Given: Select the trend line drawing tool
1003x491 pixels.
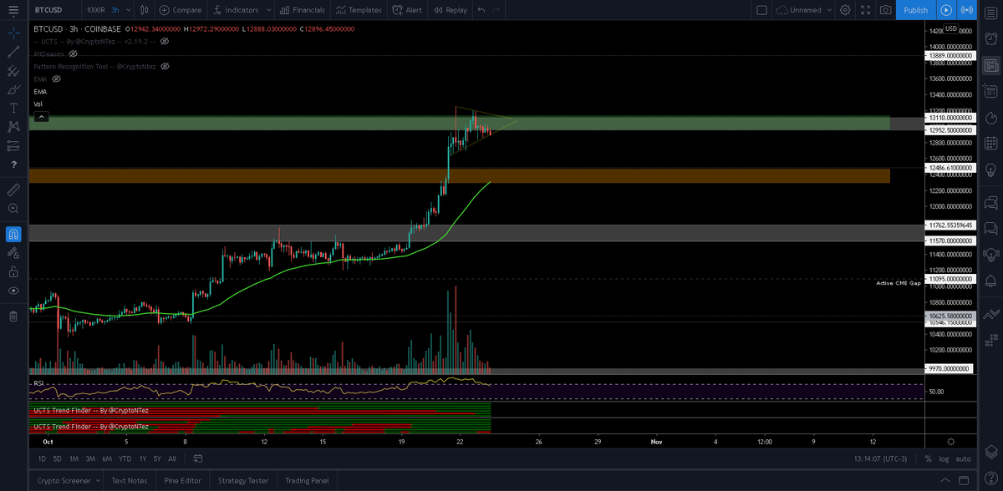Looking at the screenshot, I should point(13,52).
